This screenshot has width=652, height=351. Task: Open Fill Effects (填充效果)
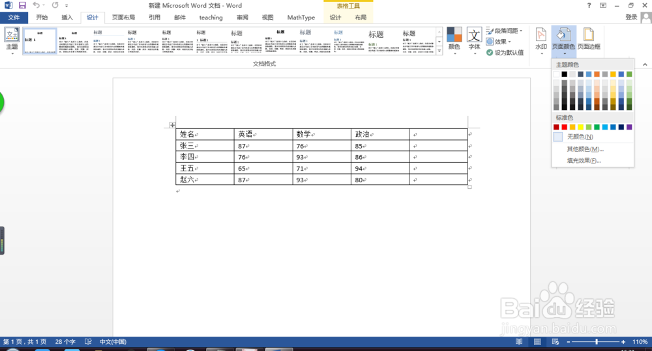coord(593,161)
